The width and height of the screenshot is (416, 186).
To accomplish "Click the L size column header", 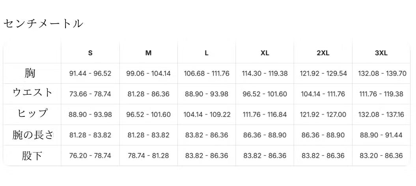I will pos(207,53).
